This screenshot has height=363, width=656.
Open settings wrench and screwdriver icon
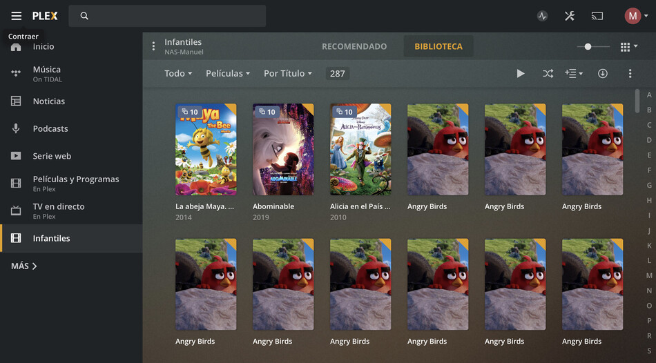(570, 16)
